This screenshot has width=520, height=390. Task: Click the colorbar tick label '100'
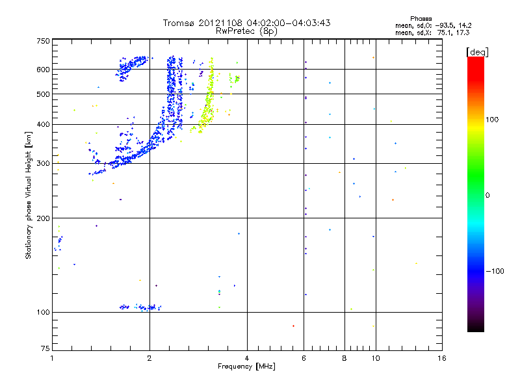492,120
